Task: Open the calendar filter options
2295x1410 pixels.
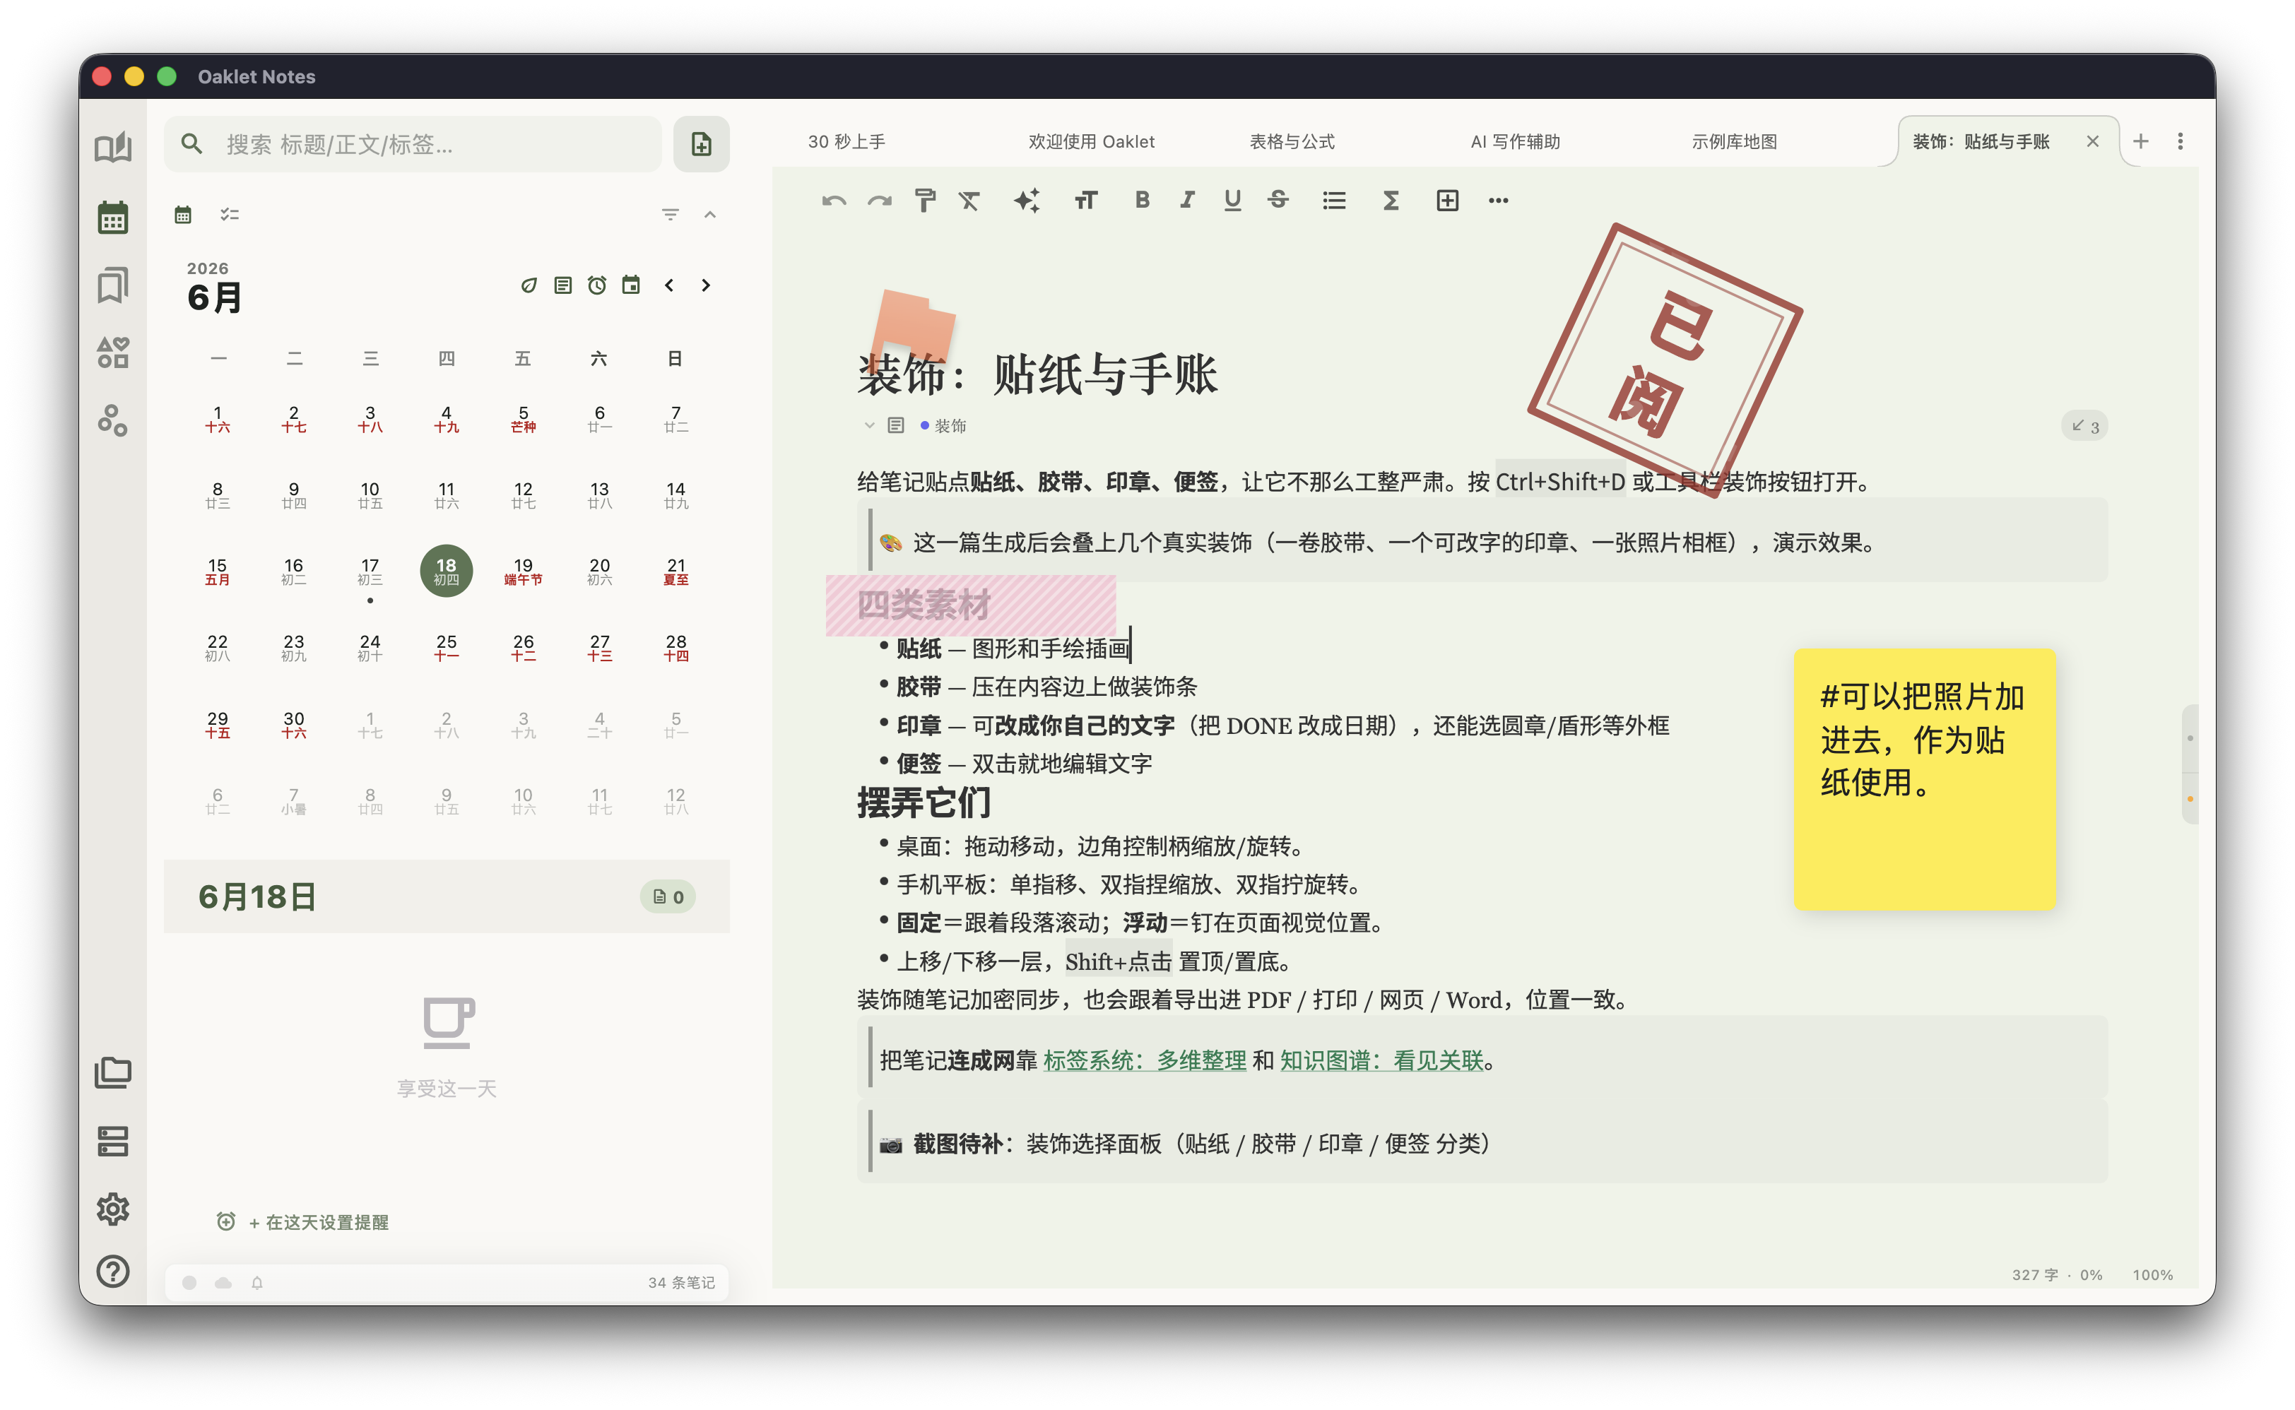Action: tap(670, 215)
